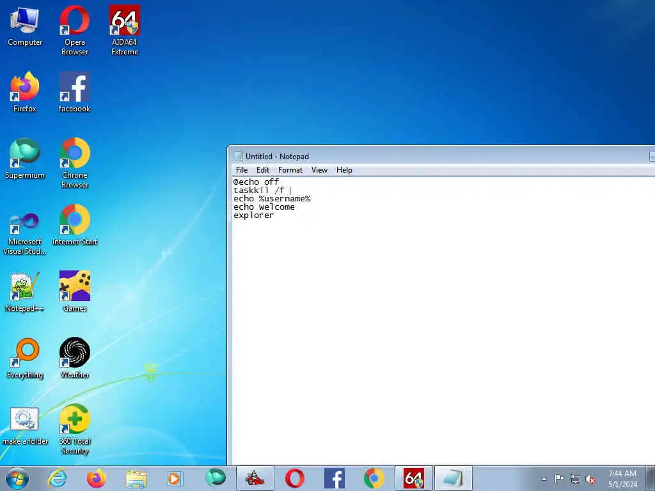
Task: Click the network tray icon
Action: coord(575,479)
